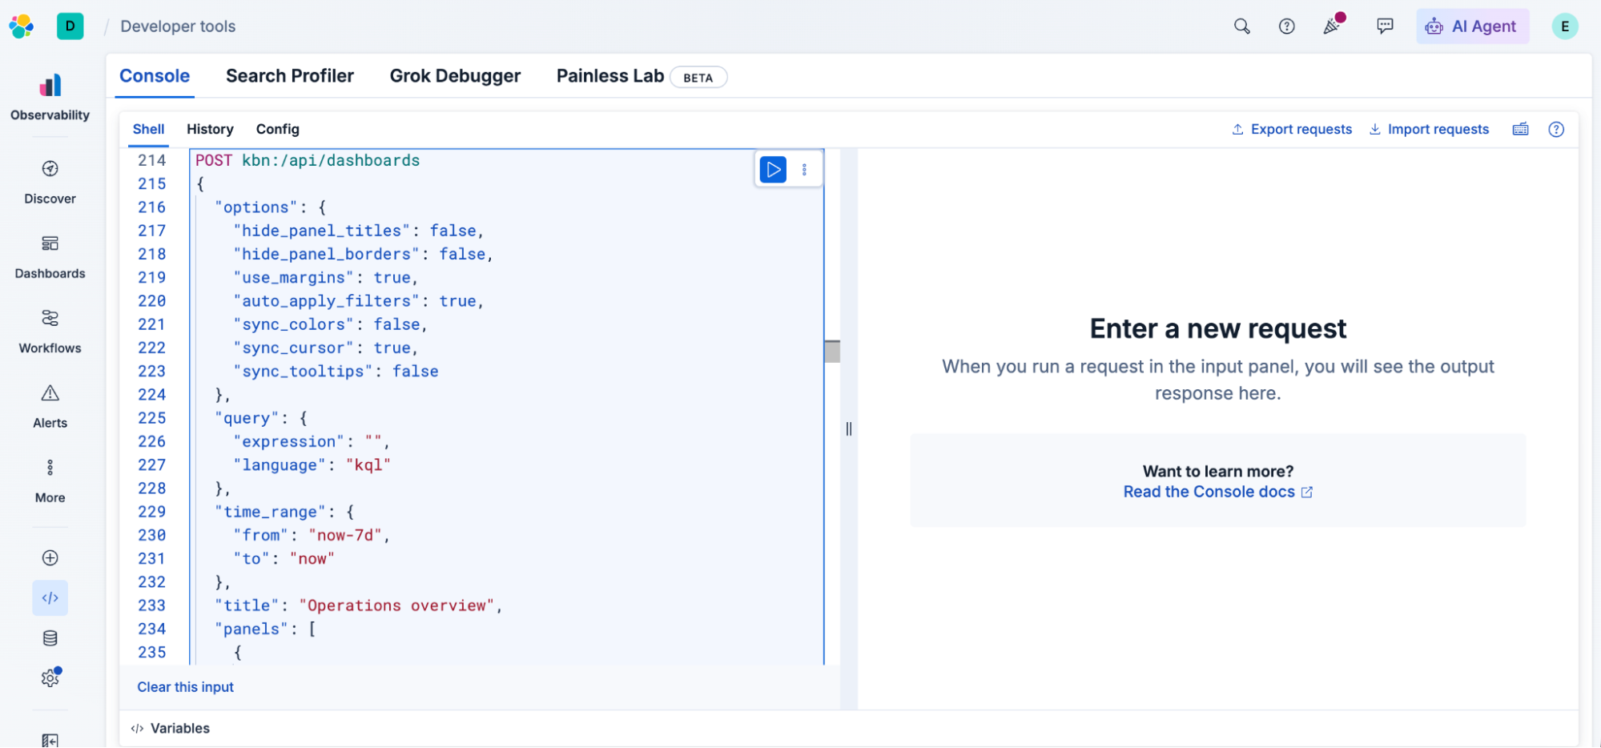Open the user E avatar menu
This screenshot has height=748, width=1601.
1564,26
